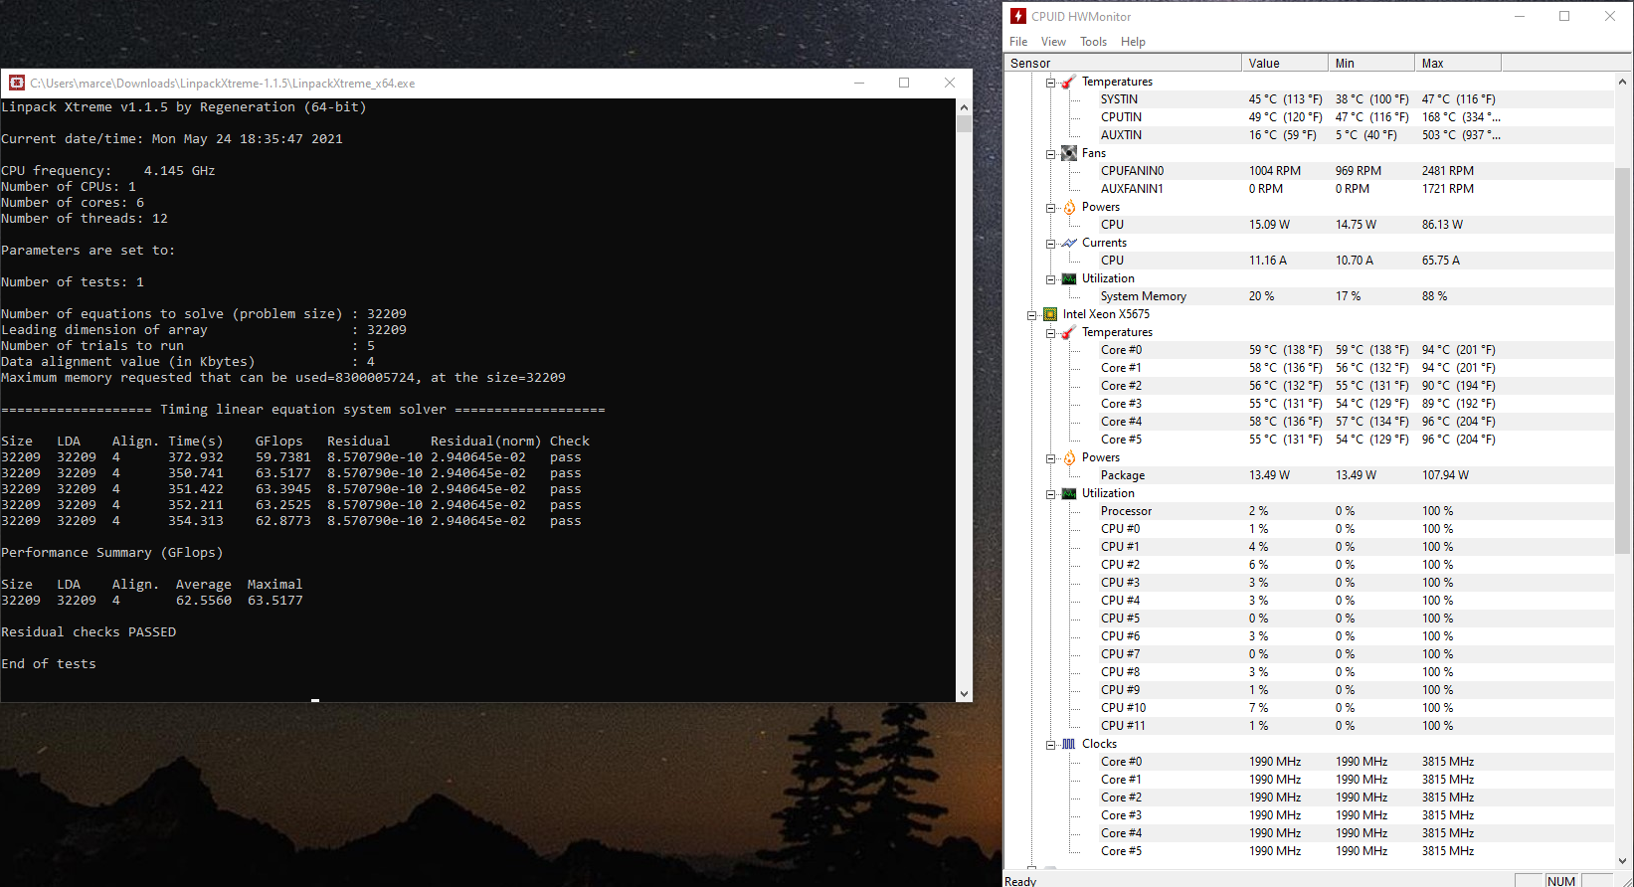Collapse the Currents tree node
The width and height of the screenshot is (1634, 887).
pos(1050,243)
